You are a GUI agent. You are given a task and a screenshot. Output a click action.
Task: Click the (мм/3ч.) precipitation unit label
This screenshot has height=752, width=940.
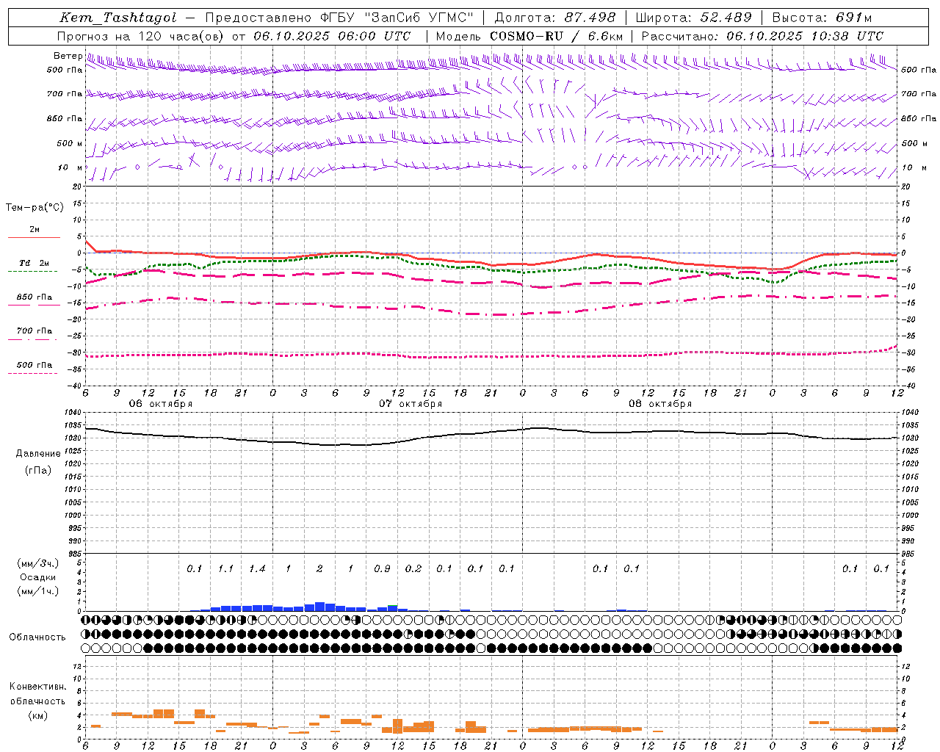38,563
